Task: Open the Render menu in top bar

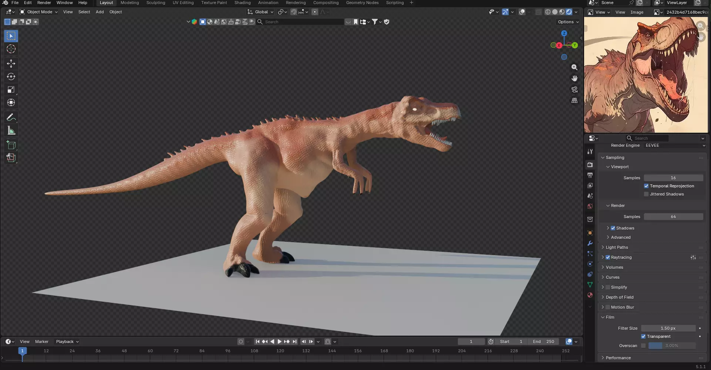Action: pyautogui.click(x=44, y=3)
